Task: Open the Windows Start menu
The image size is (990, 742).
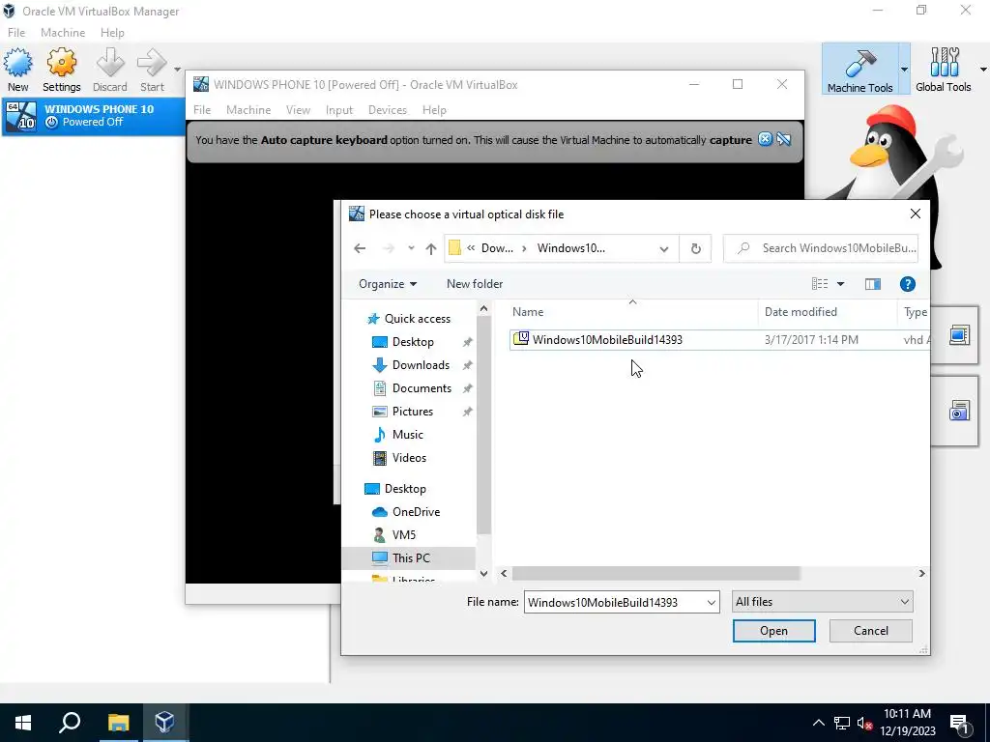Action: (23, 723)
